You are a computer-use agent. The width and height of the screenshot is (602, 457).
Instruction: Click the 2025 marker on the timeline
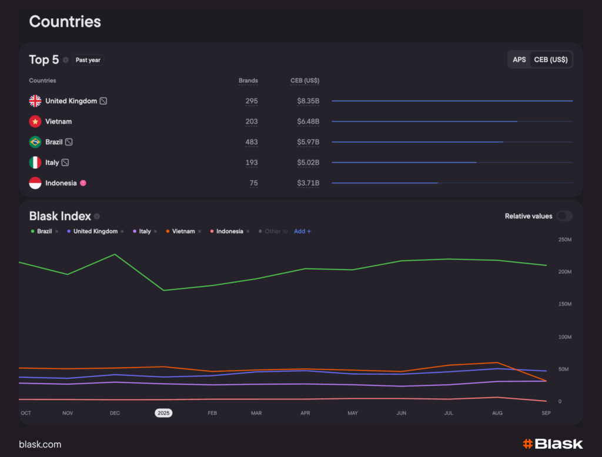163,413
